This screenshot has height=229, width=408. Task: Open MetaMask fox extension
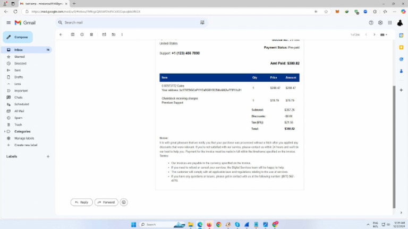pyautogui.click(x=337, y=12)
